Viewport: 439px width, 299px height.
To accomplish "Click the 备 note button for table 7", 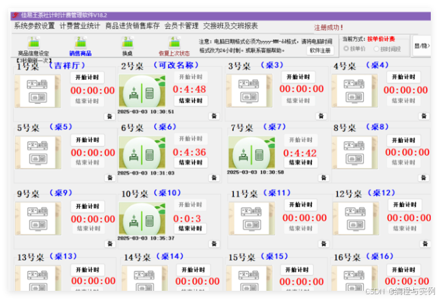I will click(323, 177).
